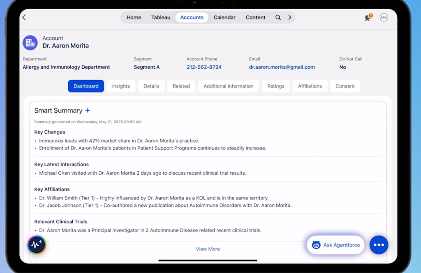
Task: Click the purple Account building icon
Action: click(30, 43)
